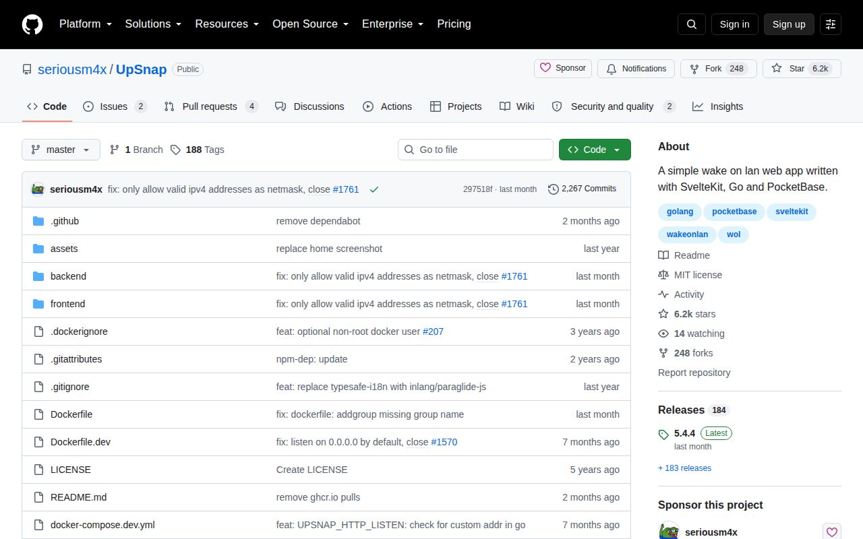Expand the Open Source menu
The image size is (863, 539).
pyautogui.click(x=310, y=24)
